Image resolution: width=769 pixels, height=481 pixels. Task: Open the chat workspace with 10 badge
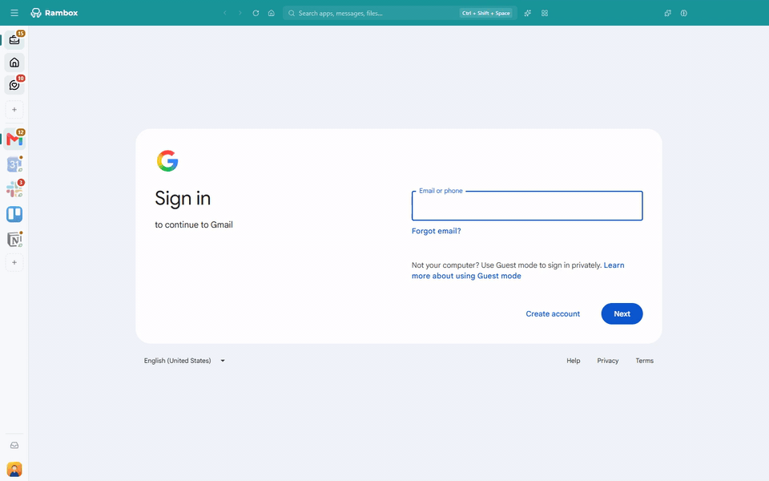[x=14, y=85]
